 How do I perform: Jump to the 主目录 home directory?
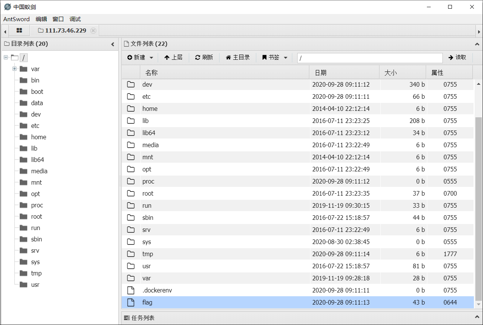tap(238, 58)
